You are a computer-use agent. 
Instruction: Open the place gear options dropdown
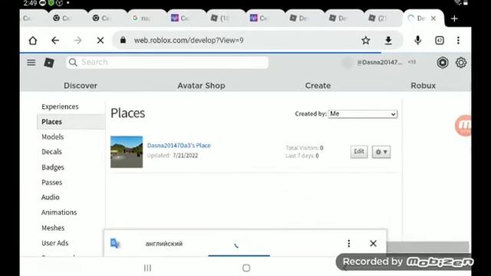point(381,152)
